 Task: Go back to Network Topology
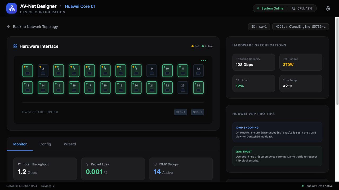[32, 27]
